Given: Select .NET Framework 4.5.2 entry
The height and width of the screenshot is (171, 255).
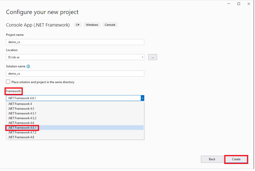Looking at the screenshot, I should click(x=75, y=118).
